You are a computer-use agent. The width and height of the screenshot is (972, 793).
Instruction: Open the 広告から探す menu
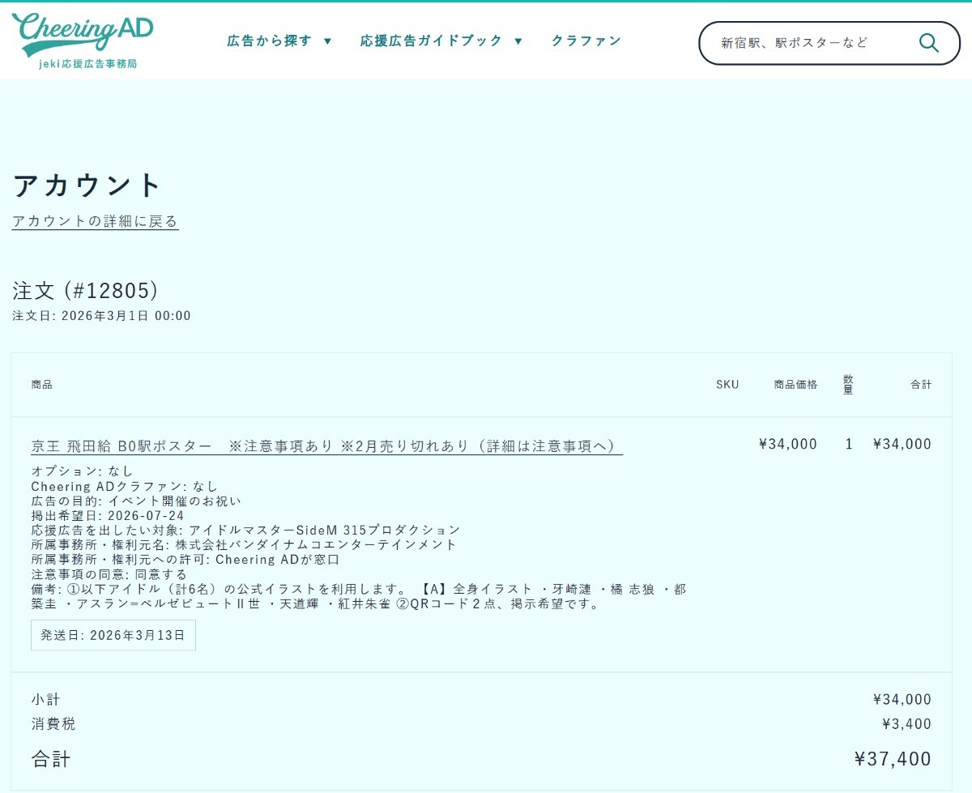(x=270, y=41)
